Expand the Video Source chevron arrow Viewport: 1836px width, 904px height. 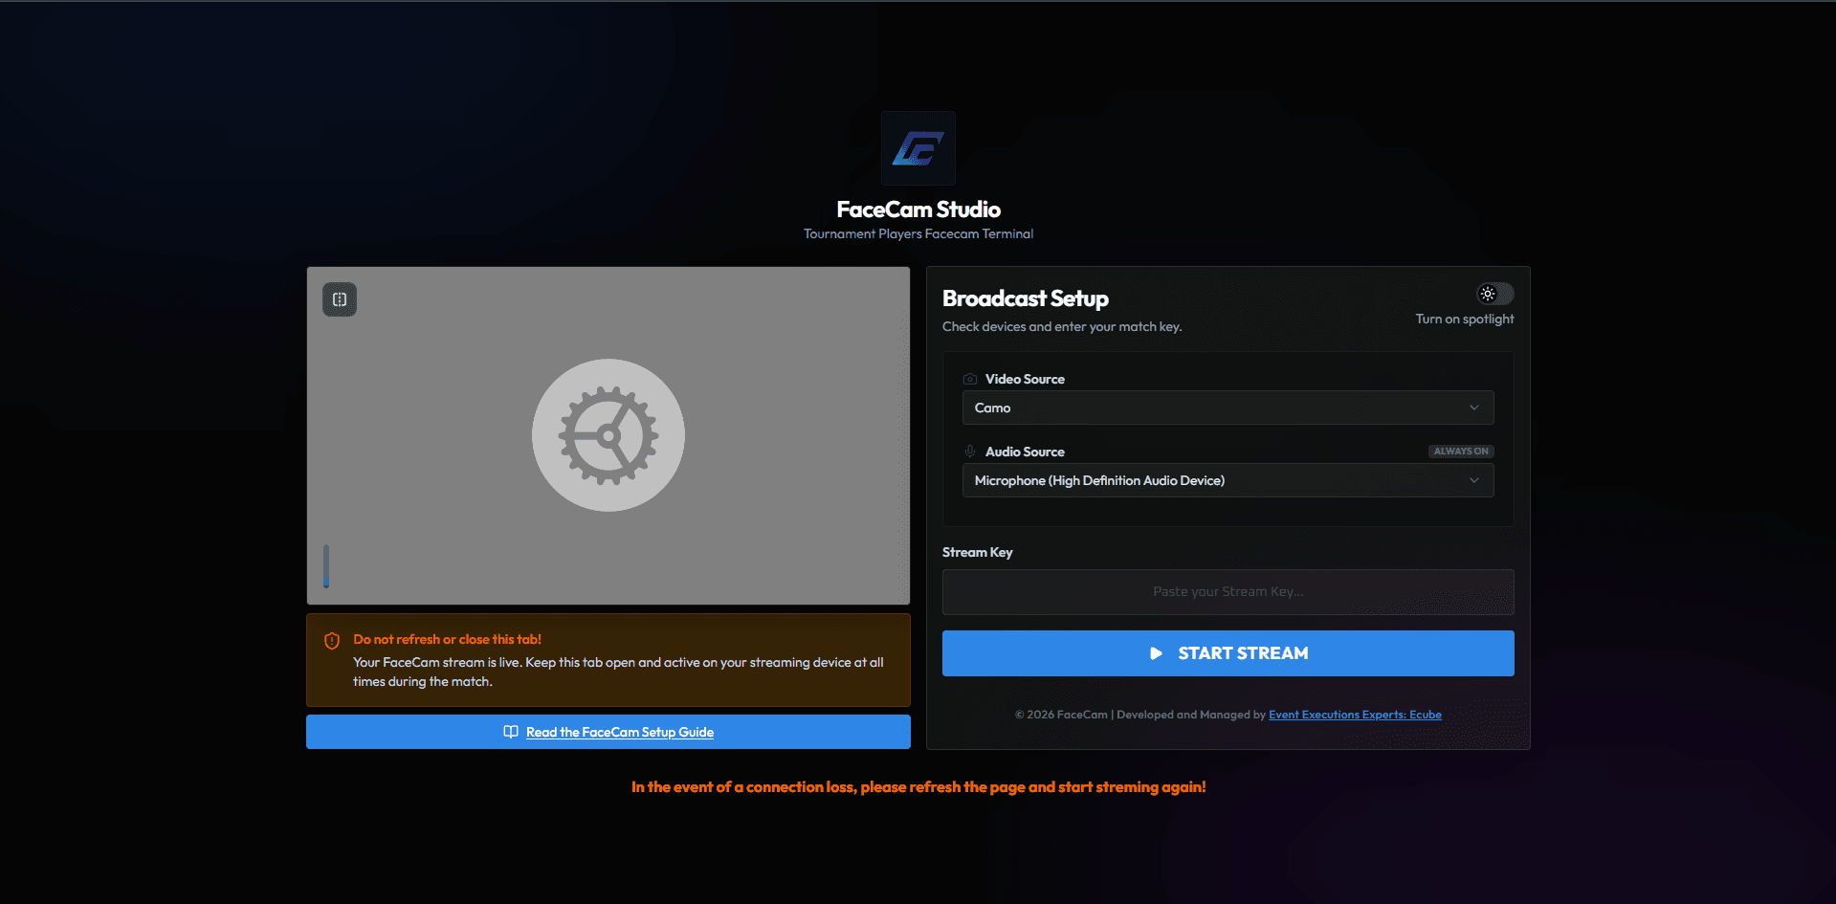1474,408
